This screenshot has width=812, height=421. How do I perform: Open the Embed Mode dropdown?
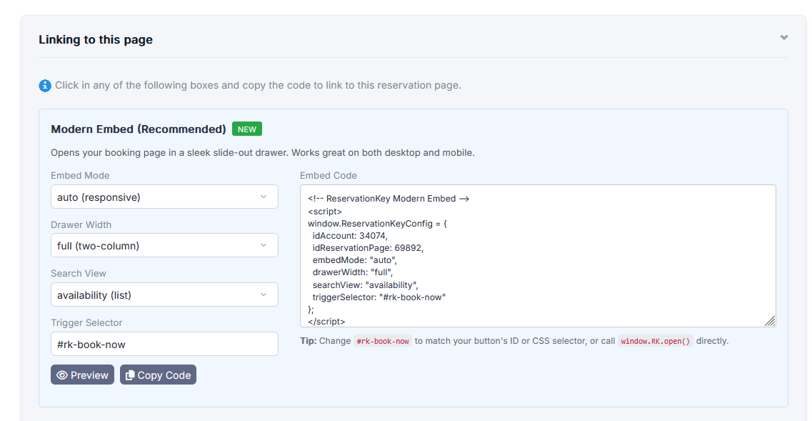164,197
